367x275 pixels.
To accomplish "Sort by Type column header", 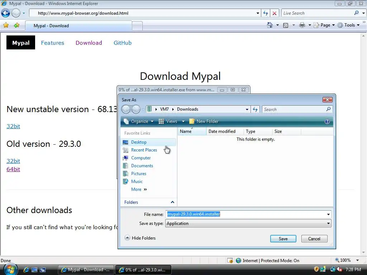I will coord(258,131).
